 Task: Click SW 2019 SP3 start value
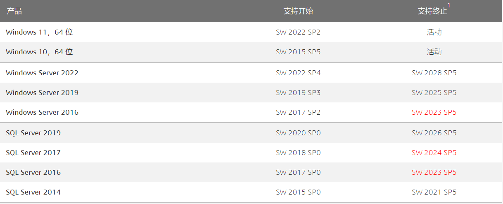click(x=298, y=93)
